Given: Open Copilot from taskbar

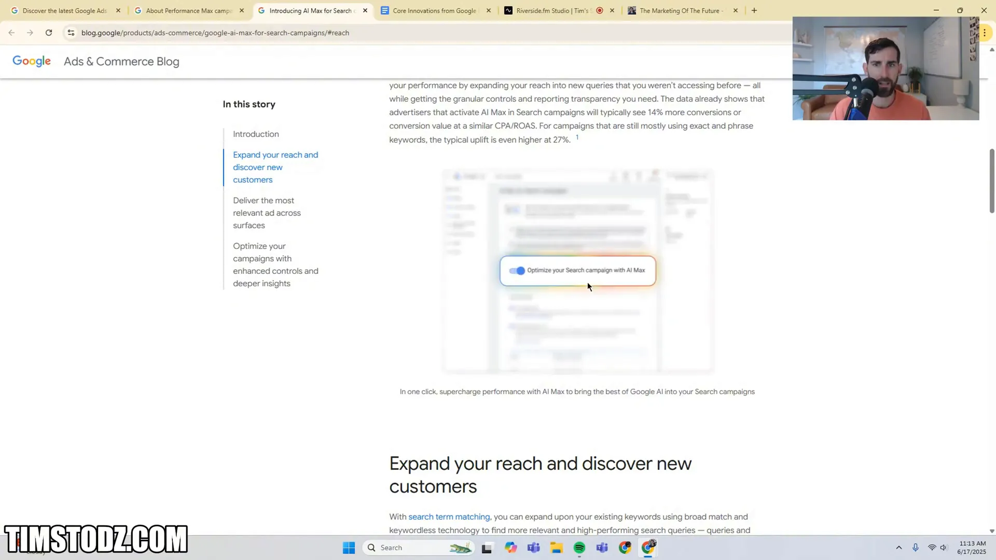Looking at the screenshot, I should pos(511,548).
